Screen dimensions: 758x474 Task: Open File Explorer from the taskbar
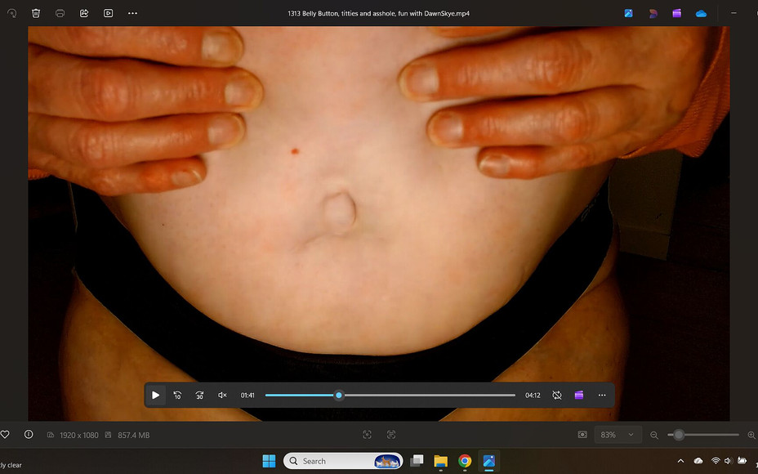[x=440, y=461]
